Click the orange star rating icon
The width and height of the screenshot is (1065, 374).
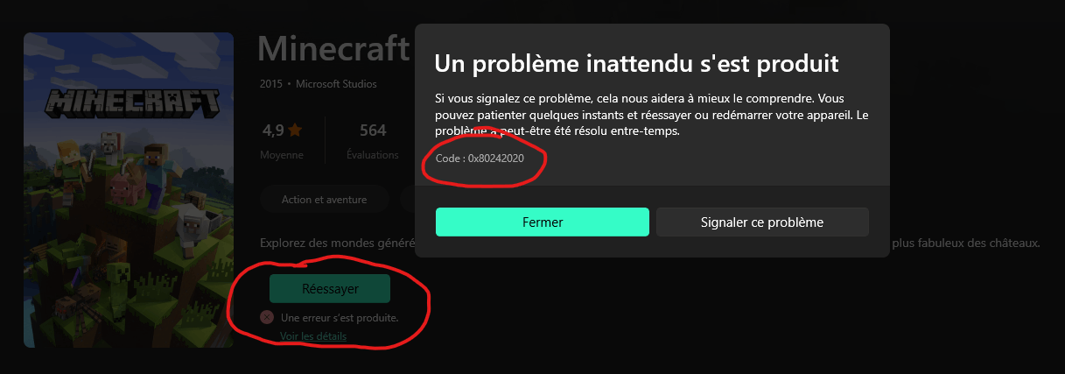295,131
